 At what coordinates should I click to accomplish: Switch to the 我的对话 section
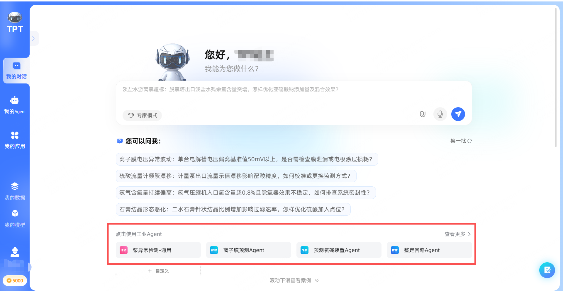point(16,70)
